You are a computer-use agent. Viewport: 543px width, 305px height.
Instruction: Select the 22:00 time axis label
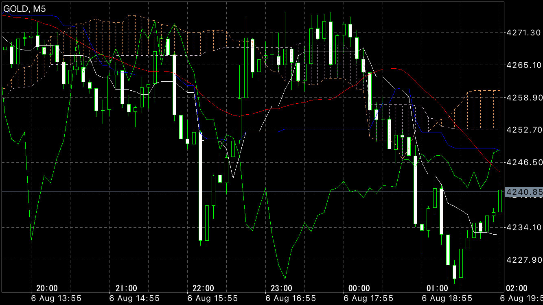(x=203, y=288)
